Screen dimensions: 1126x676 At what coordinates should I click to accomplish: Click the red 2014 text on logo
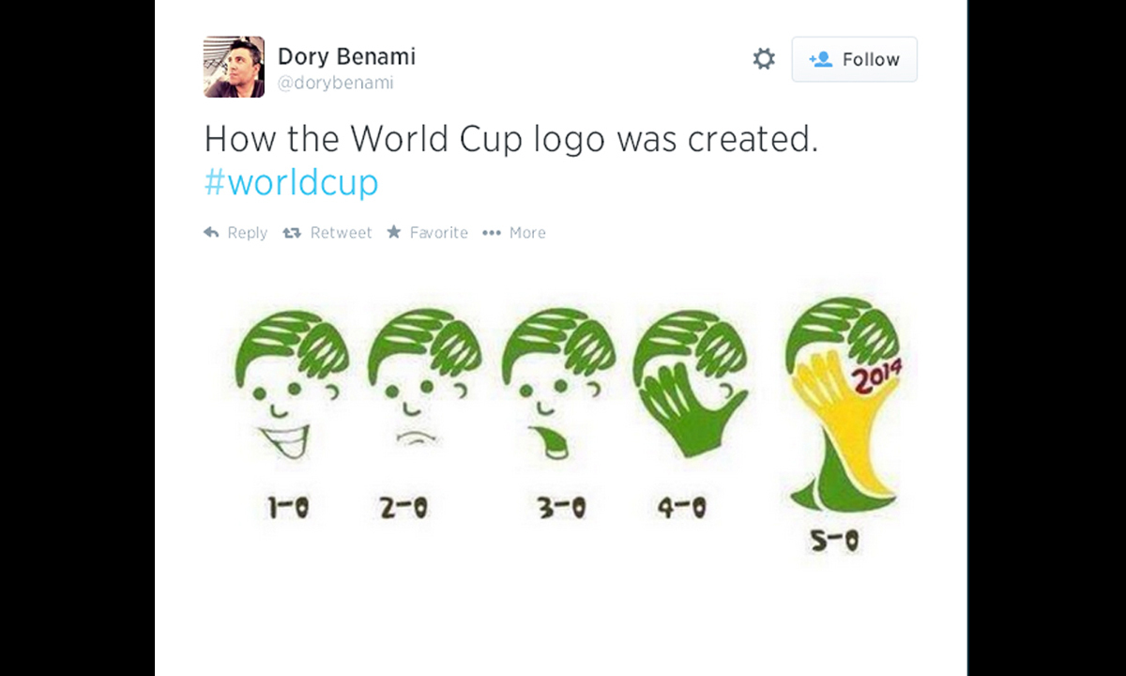click(875, 376)
